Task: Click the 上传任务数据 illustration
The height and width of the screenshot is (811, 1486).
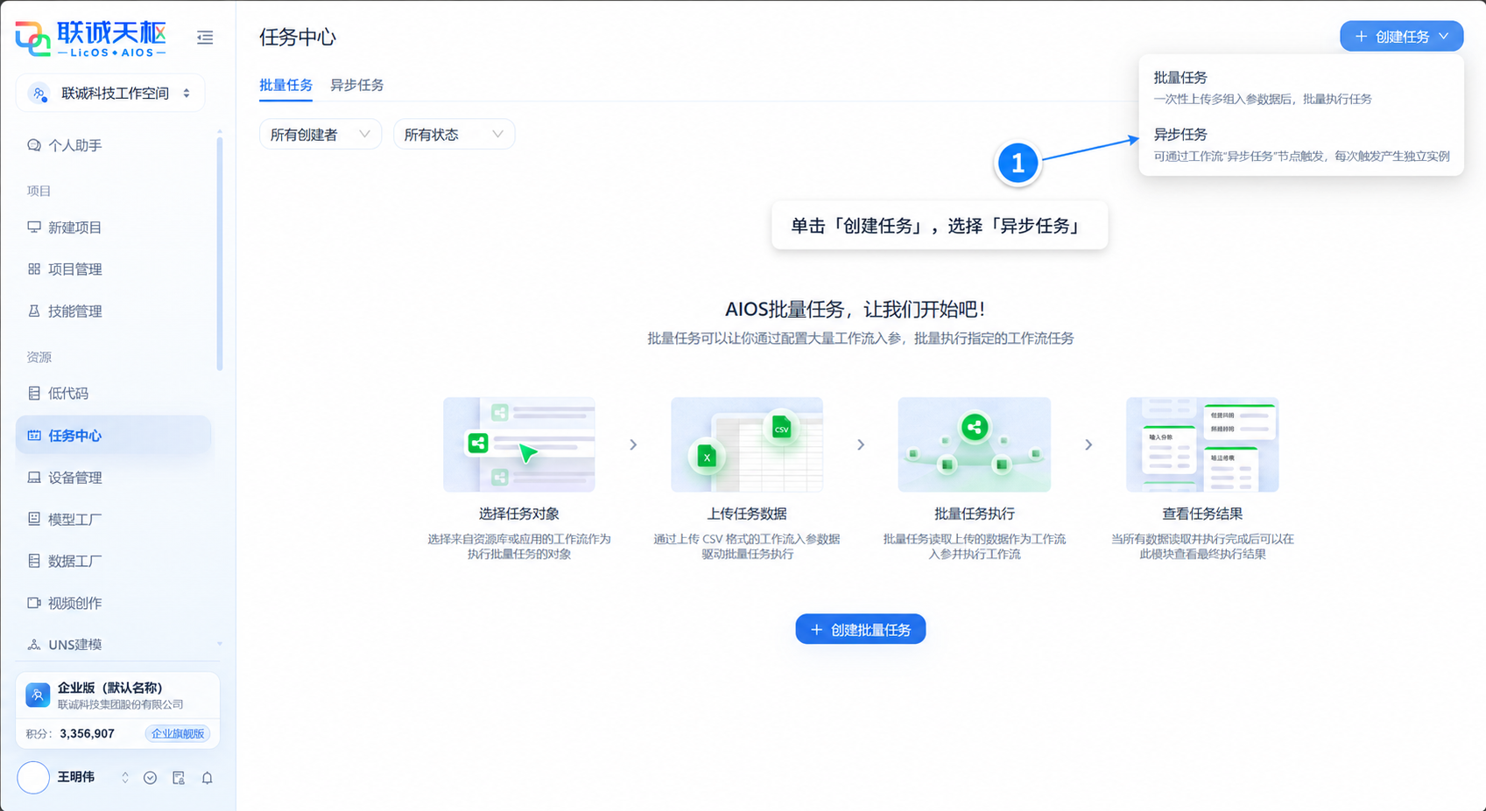Action: 747,444
